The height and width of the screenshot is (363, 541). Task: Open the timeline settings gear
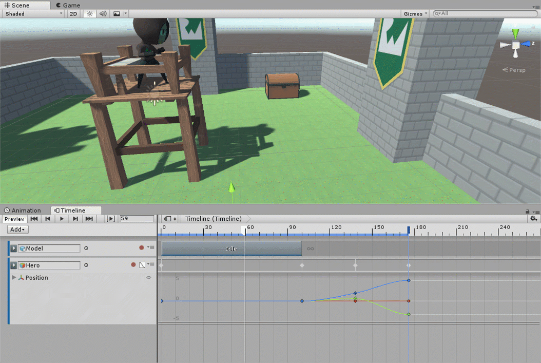tap(533, 219)
